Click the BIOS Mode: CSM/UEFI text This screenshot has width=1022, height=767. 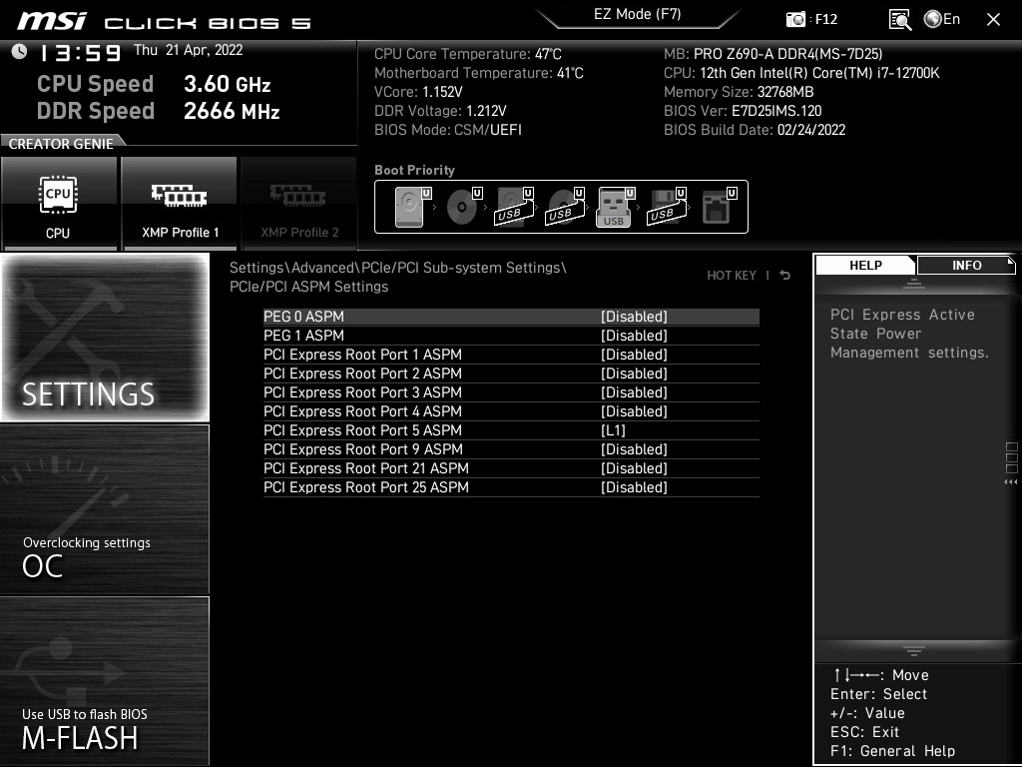(448, 130)
